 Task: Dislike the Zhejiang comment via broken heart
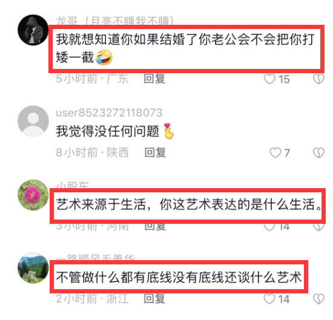tap(318, 299)
